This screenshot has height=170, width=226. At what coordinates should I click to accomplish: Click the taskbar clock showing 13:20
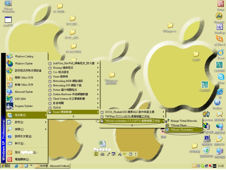point(221,166)
